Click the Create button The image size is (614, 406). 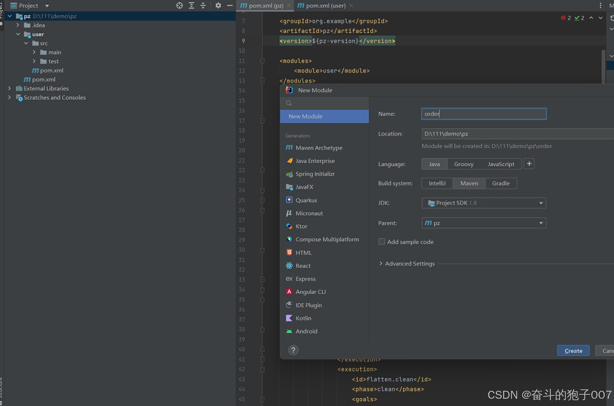[x=573, y=351]
